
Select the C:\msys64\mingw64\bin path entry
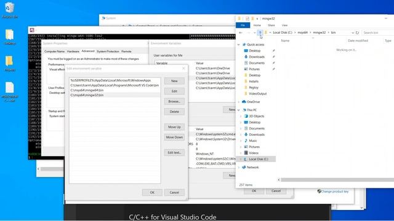(115, 90)
